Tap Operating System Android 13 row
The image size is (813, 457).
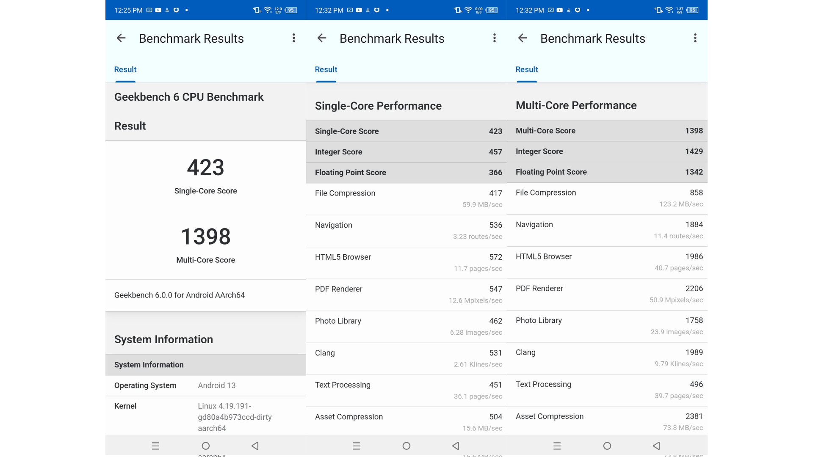tap(206, 385)
